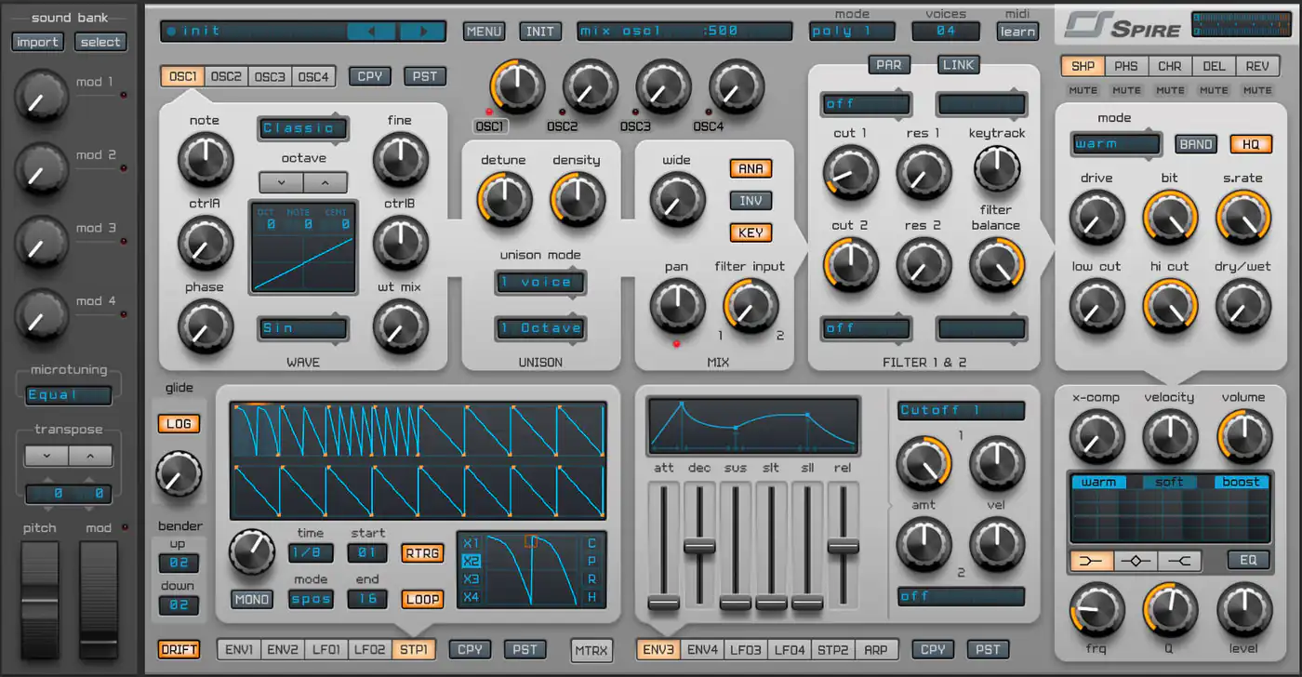Switch to the ARP tab
The image size is (1302, 677).
click(875, 649)
